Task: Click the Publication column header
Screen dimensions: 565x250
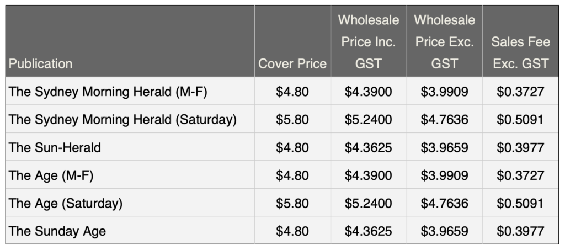Action: pos(40,64)
